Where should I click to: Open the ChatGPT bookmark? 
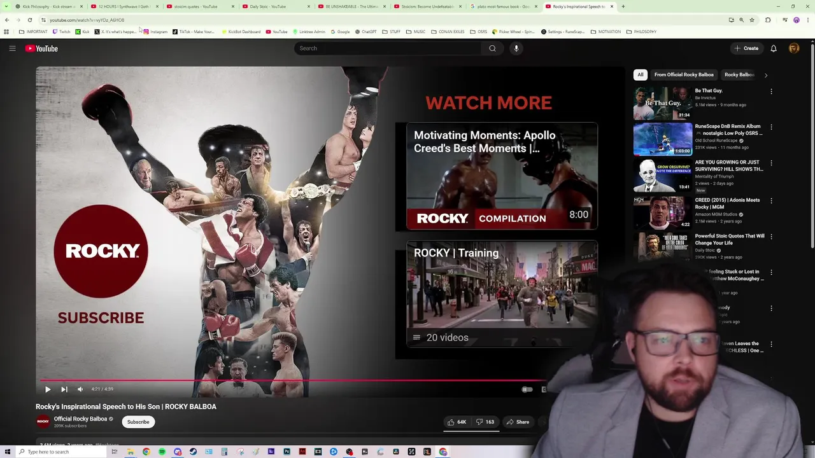(x=365, y=32)
